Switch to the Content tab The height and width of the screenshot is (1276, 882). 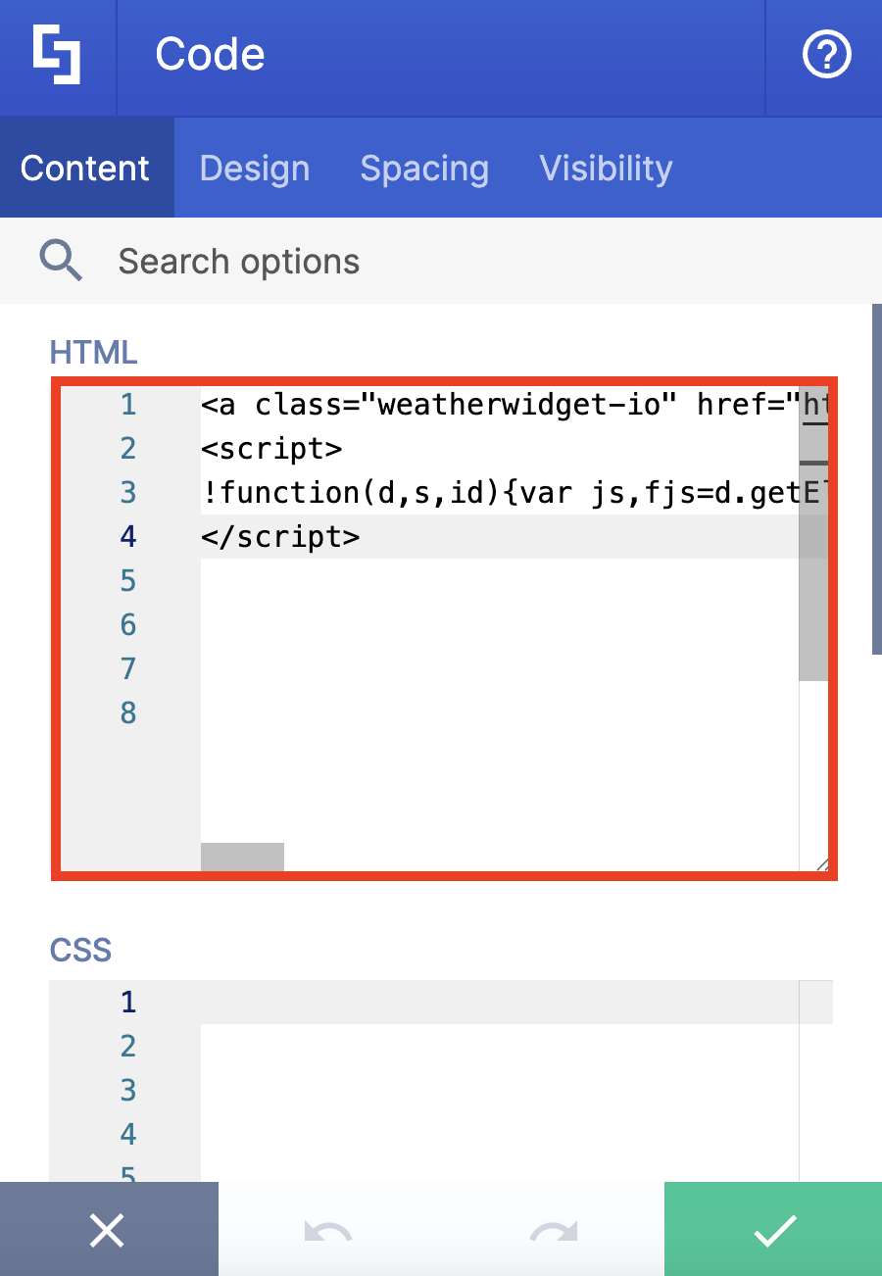tap(85, 168)
